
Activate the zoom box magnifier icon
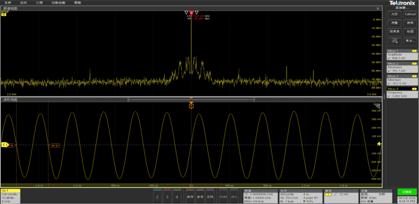pos(395,41)
